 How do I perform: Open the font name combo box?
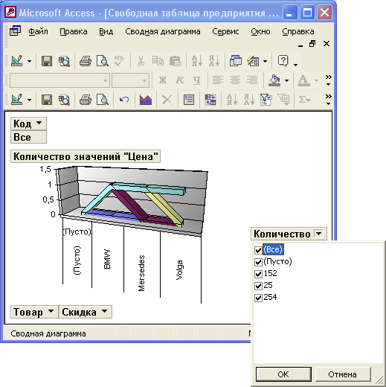pyautogui.click(x=59, y=80)
